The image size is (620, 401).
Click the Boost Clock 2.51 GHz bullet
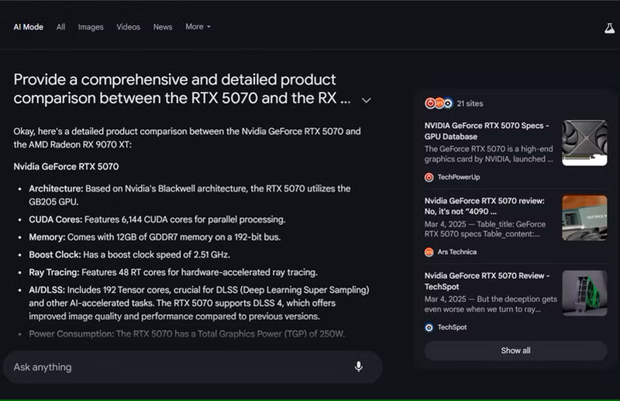click(129, 254)
